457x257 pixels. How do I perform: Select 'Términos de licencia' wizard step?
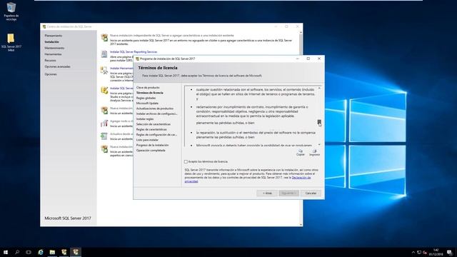coord(150,93)
